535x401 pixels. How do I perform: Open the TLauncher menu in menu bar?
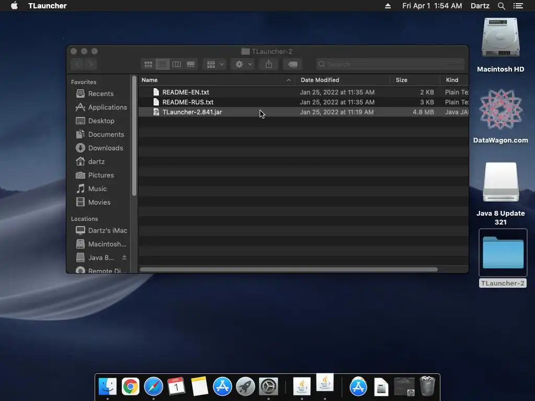pos(48,6)
